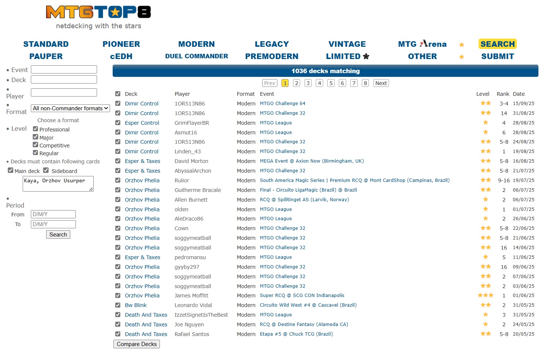This screenshot has height=349, width=547.
Task: Open the MODERN format menu
Action: 196,44
